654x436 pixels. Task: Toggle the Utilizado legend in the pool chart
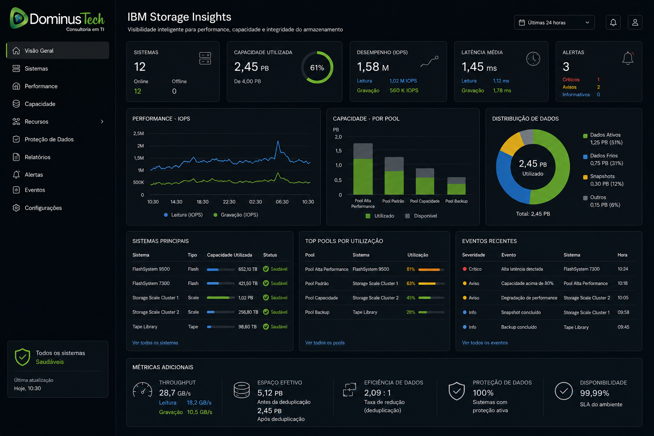tap(380, 216)
